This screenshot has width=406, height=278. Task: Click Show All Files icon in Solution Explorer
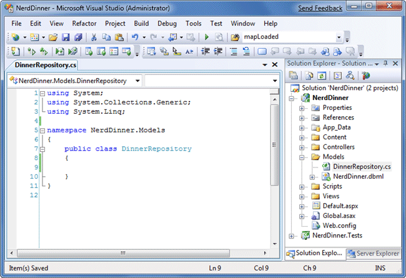(x=309, y=76)
